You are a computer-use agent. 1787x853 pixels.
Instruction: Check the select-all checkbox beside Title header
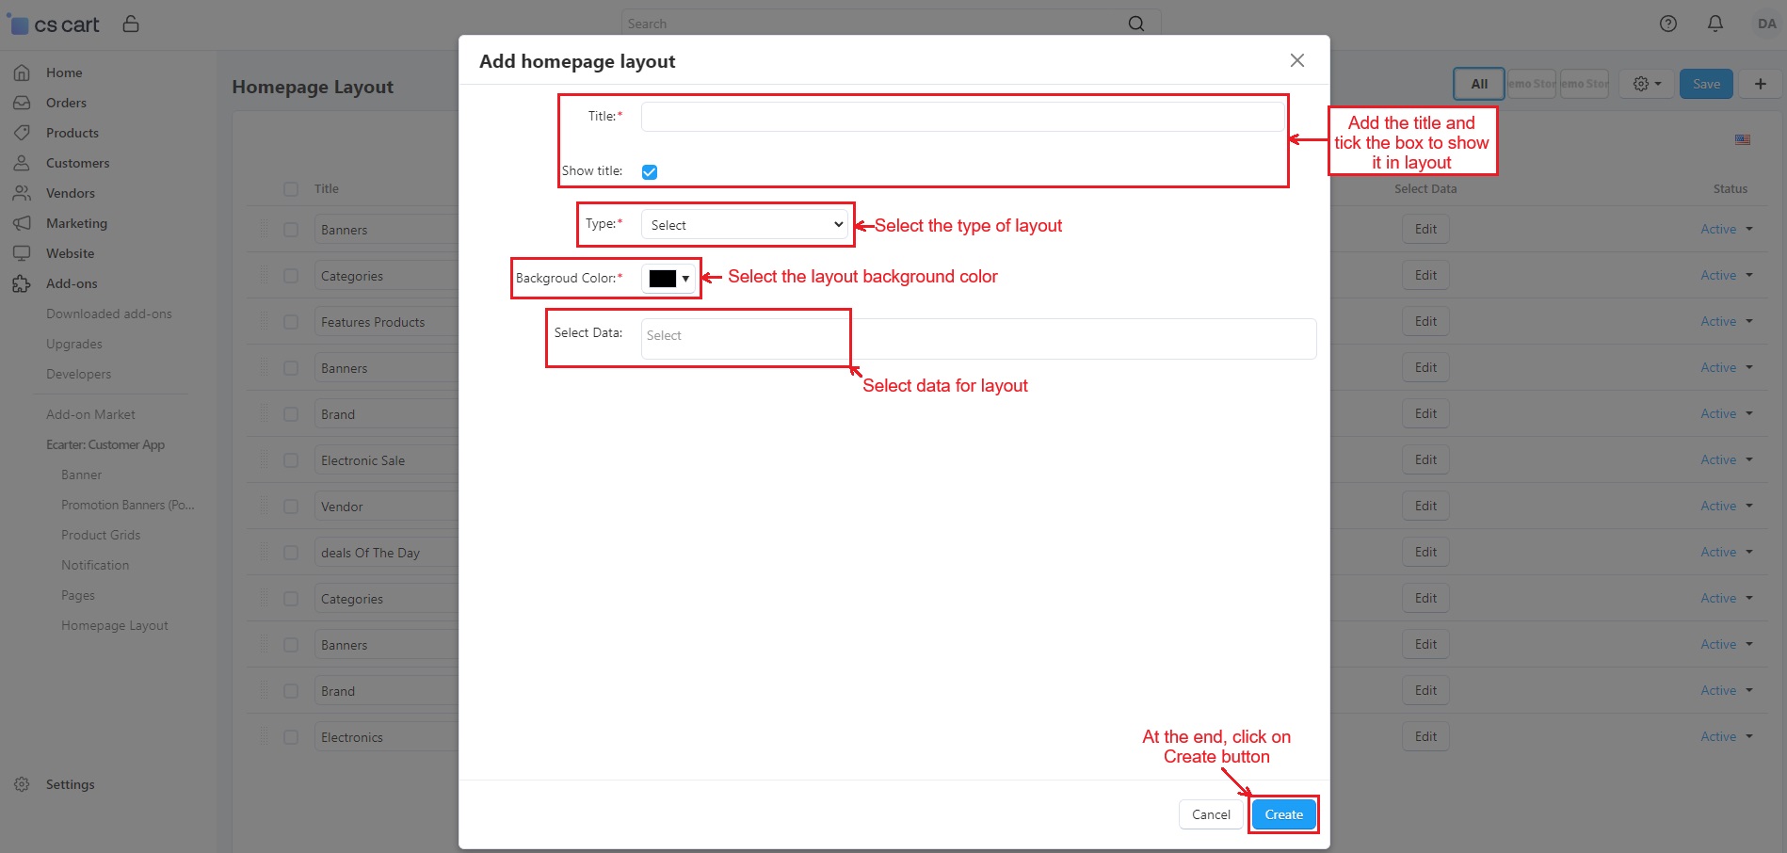[x=291, y=189]
